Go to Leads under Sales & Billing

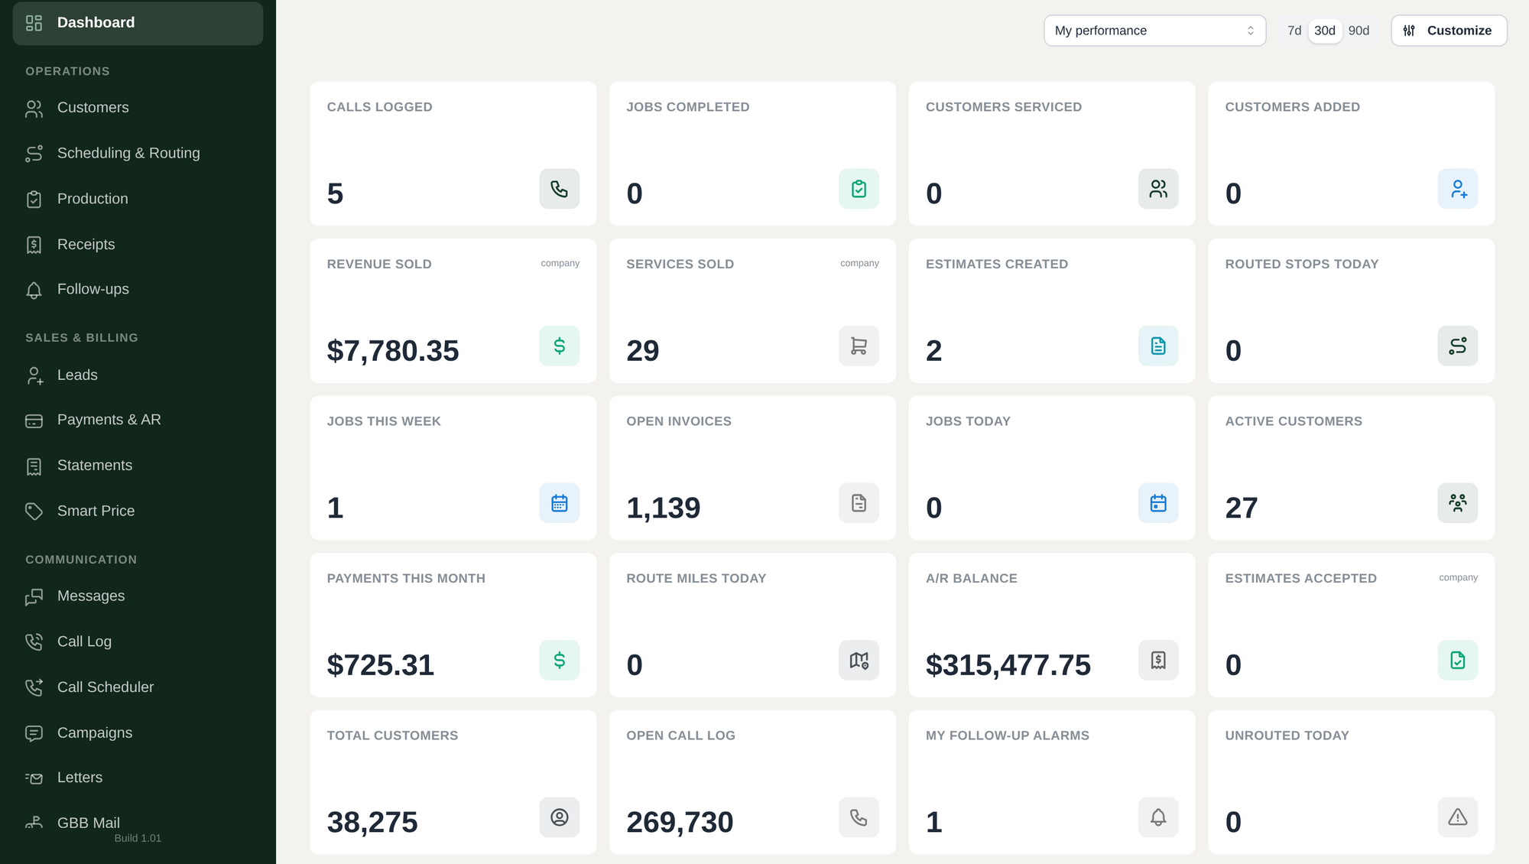tap(138, 375)
